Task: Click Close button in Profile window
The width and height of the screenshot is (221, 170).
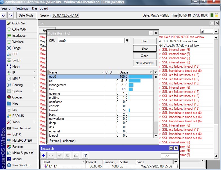Action: [145, 56]
